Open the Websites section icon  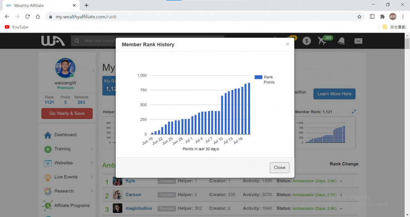tap(48, 163)
